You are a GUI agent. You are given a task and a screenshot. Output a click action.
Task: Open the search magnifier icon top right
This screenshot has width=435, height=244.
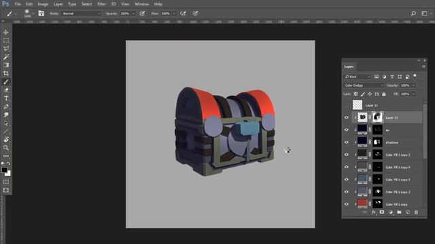click(x=413, y=14)
